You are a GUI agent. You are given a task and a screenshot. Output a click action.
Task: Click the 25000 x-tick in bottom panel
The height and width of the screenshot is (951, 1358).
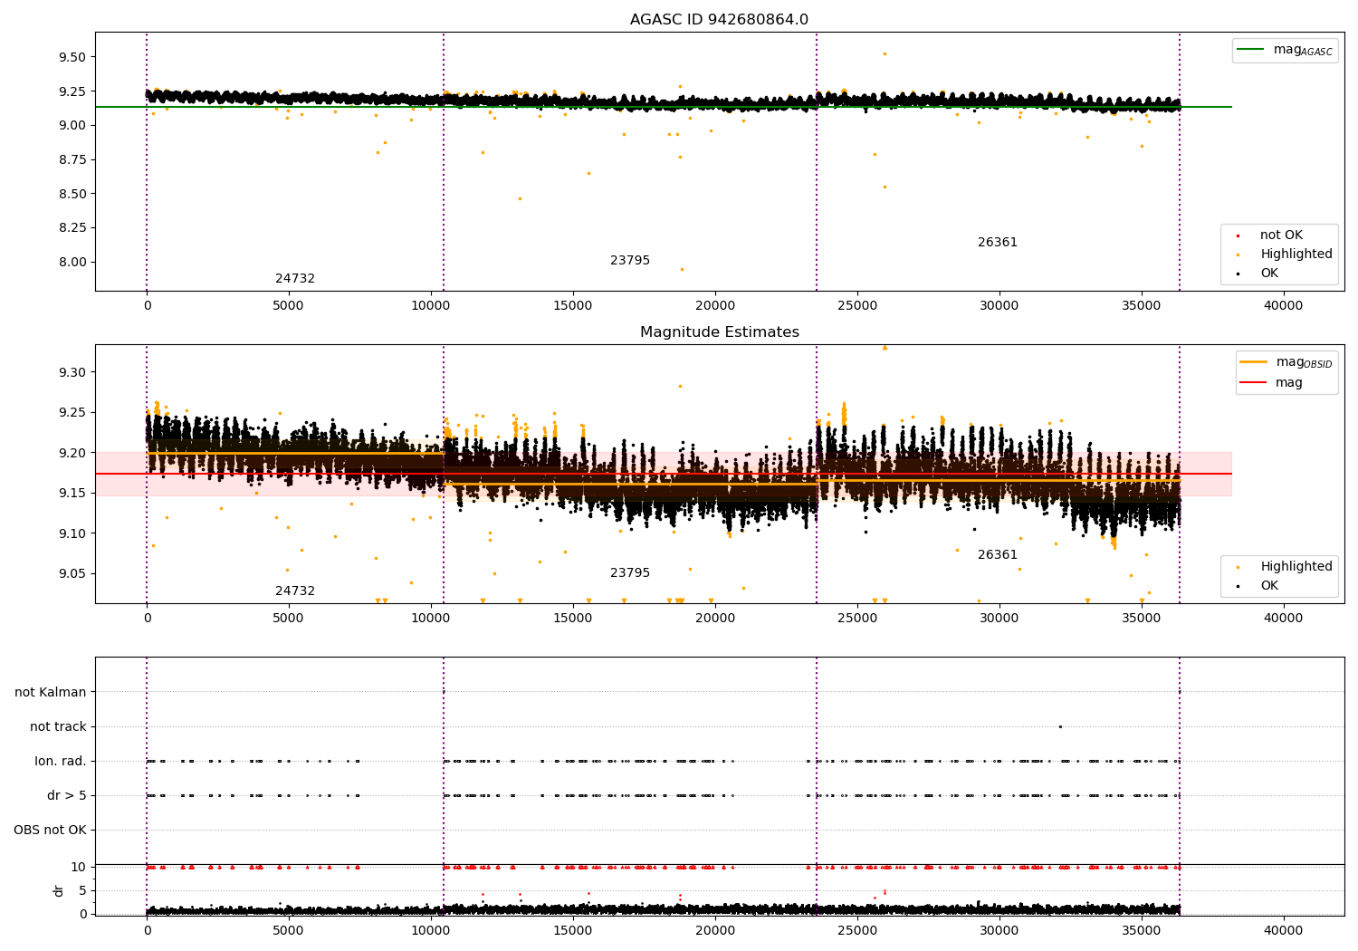(856, 931)
